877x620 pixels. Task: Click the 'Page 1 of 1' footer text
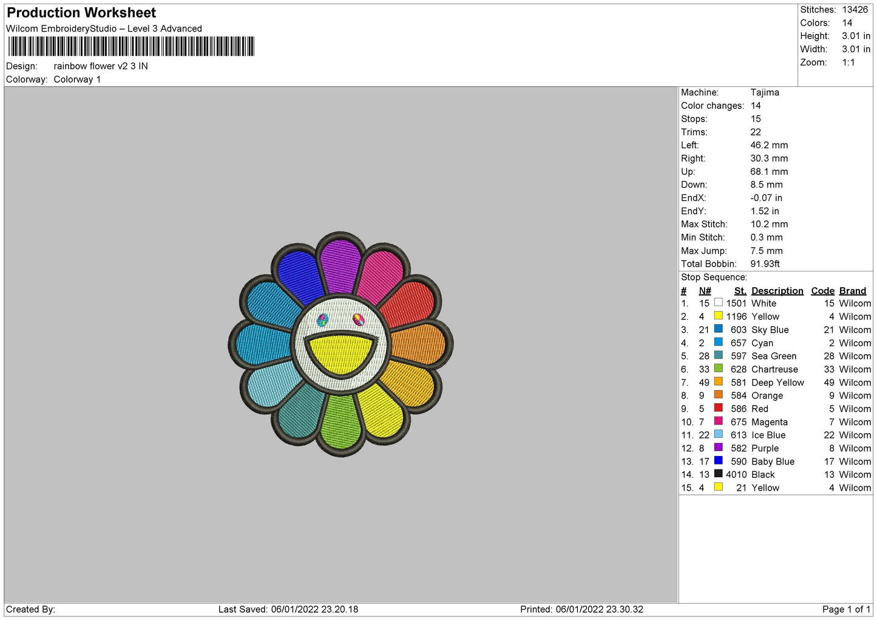[x=846, y=609]
